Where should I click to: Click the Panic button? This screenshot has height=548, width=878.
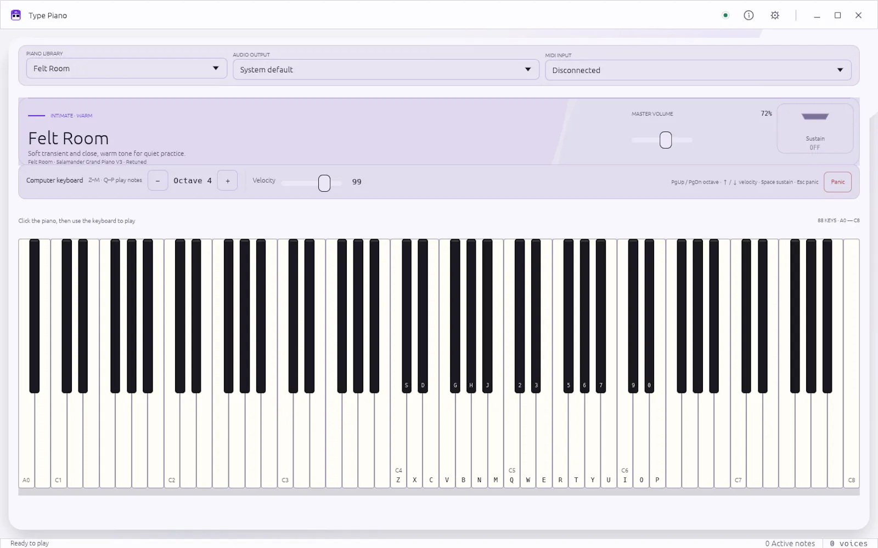click(837, 182)
